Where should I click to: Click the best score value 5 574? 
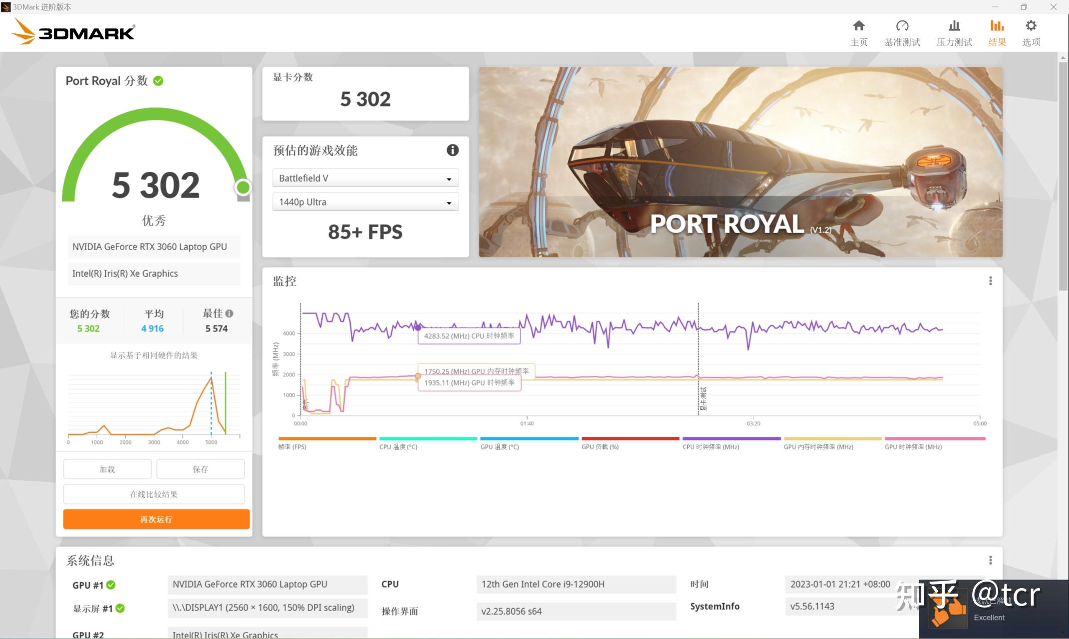[216, 328]
